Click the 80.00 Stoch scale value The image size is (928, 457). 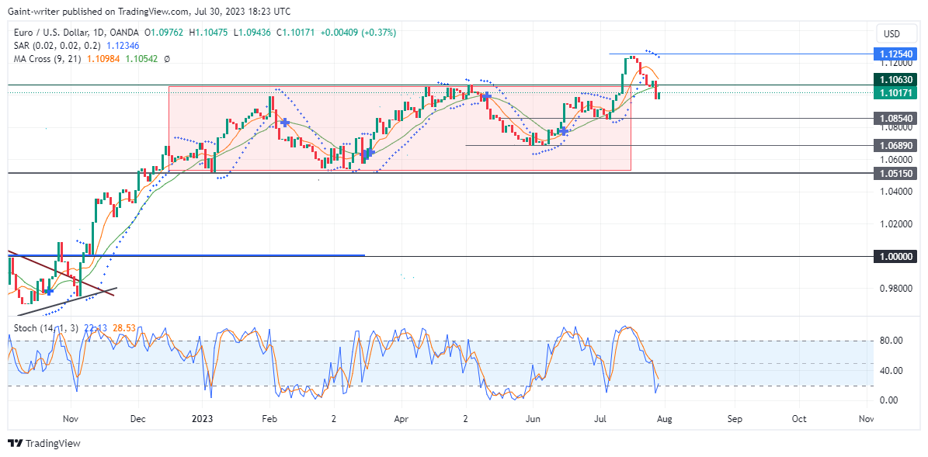[x=891, y=341]
